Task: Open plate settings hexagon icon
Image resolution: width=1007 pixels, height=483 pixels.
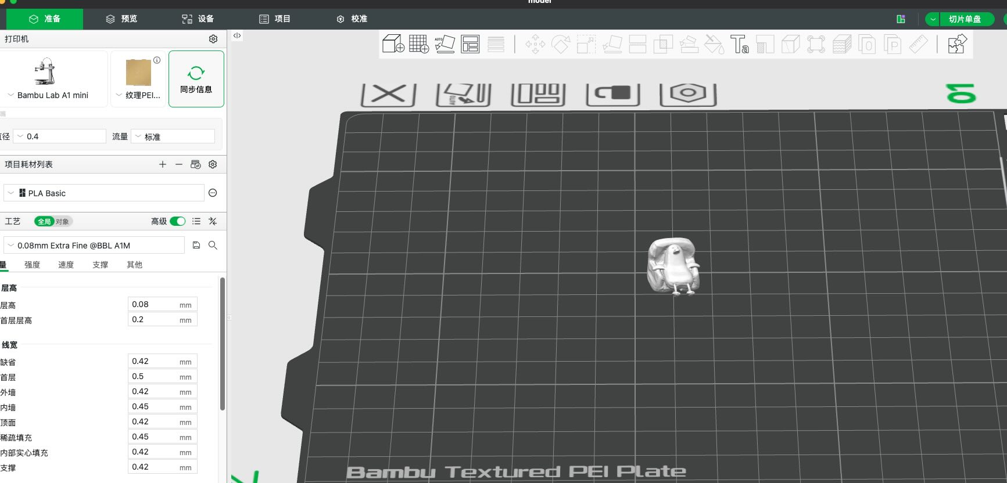Action: (x=688, y=94)
